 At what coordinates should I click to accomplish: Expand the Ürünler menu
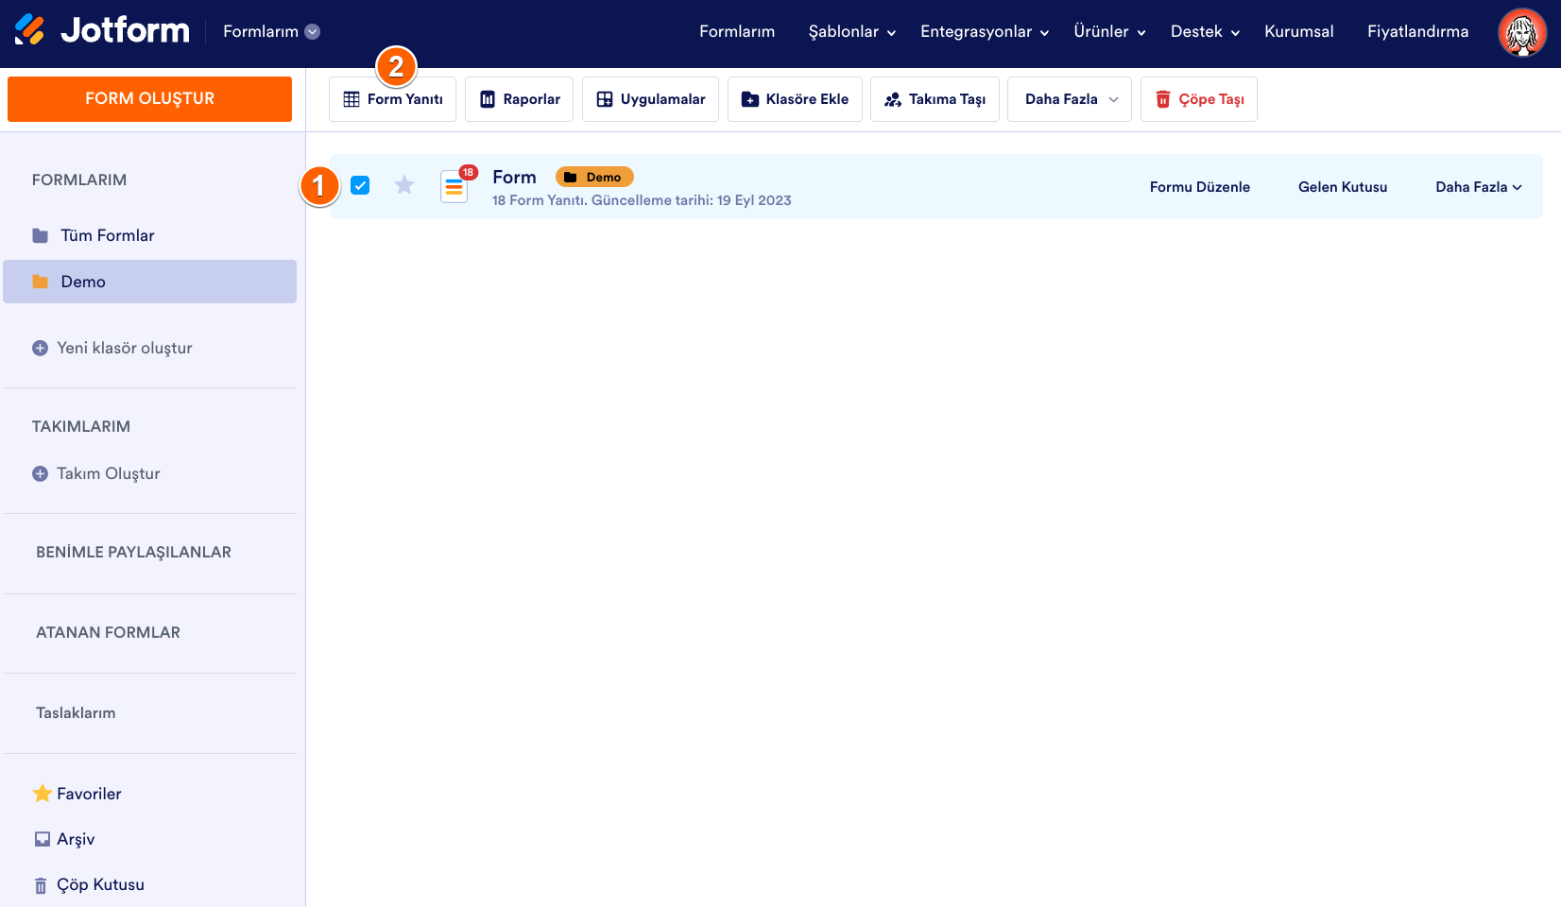click(1109, 31)
